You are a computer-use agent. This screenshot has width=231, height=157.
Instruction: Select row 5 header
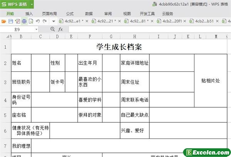tap(5, 115)
